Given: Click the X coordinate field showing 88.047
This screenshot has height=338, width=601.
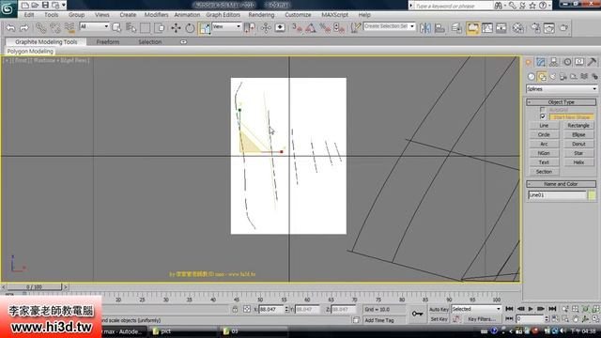Looking at the screenshot, I should pyautogui.click(x=271, y=309).
